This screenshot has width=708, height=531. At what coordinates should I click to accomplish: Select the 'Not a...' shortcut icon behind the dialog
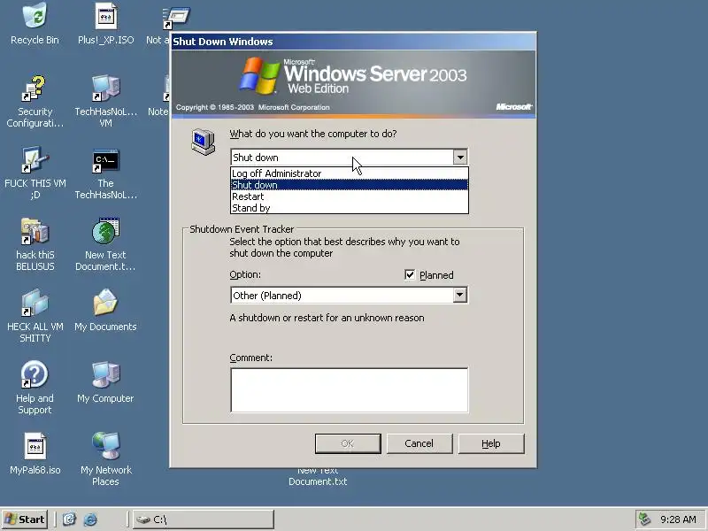click(x=177, y=17)
